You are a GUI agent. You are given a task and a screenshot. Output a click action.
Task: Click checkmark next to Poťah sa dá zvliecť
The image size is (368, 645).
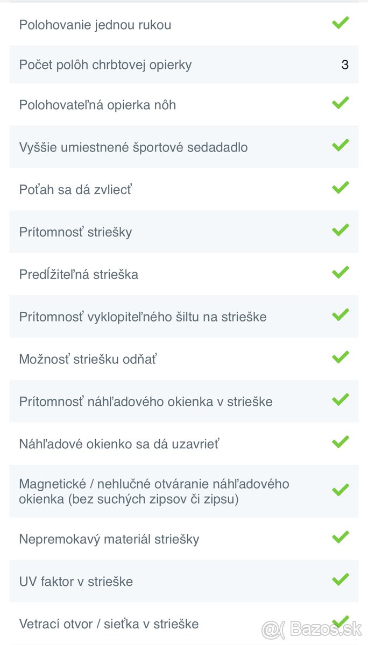[x=341, y=188]
